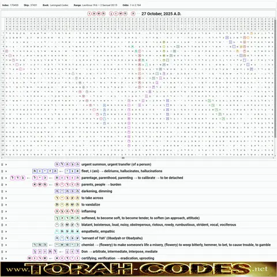Click drag handle of 'urgent summon' row
This screenshot has width=277, height=277.
(2, 165)
